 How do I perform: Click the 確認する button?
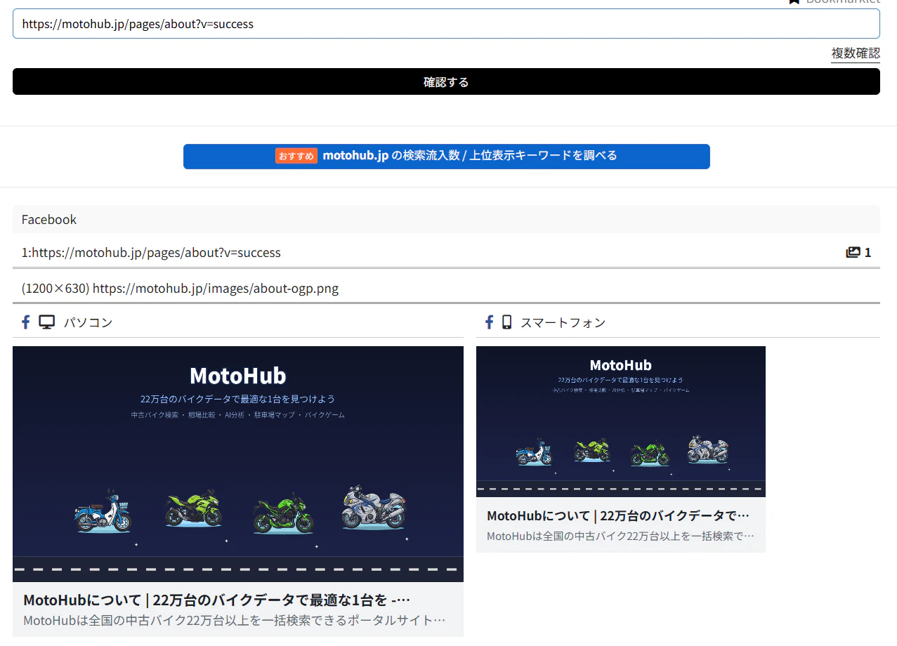coord(446,81)
